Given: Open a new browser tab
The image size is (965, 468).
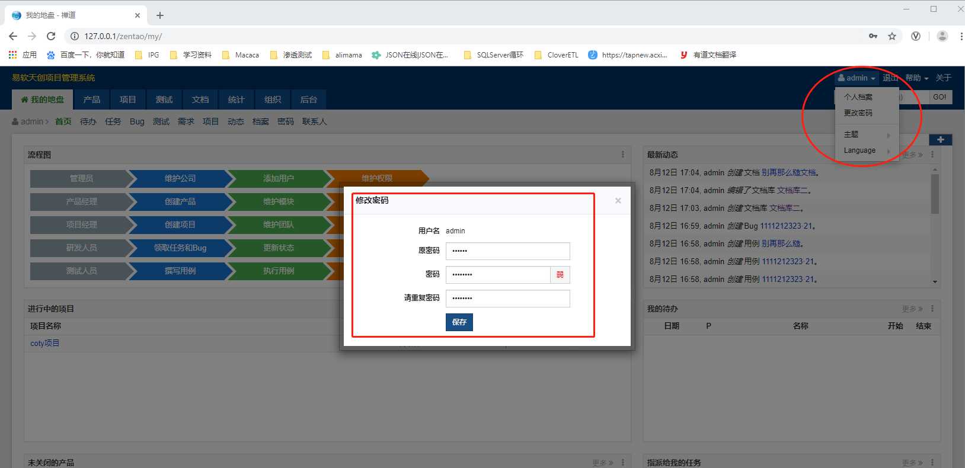Looking at the screenshot, I should [160, 15].
